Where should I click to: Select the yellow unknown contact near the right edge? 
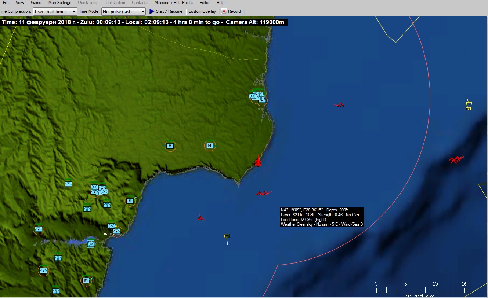coord(468,104)
